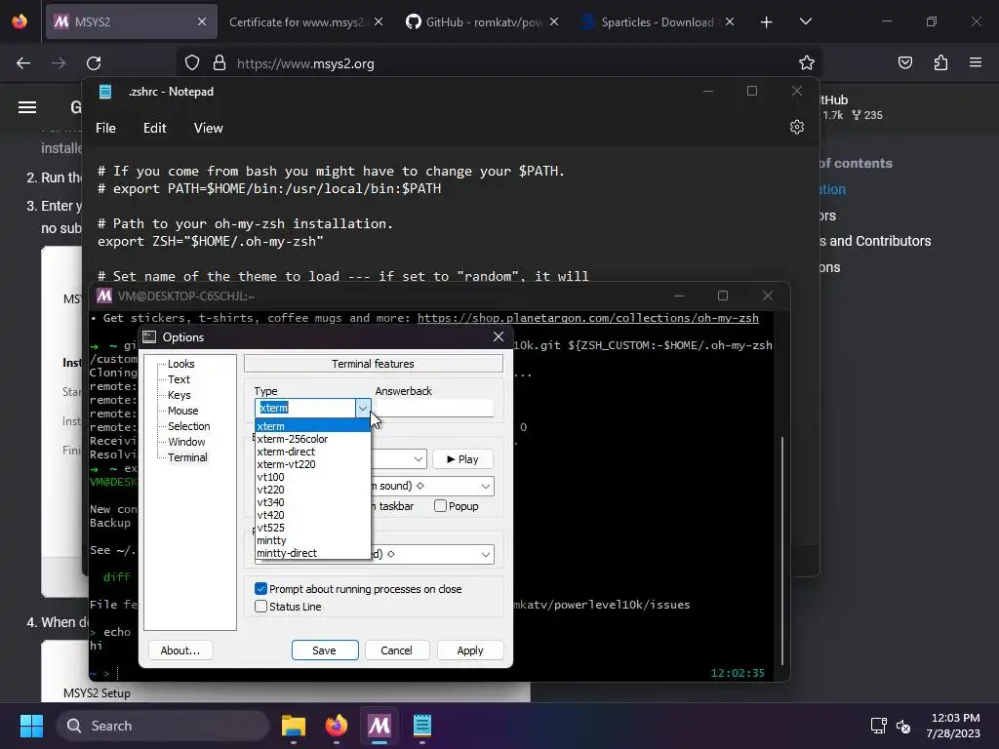Enable the Popup checkbox
This screenshot has height=749, width=999.
(x=457, y=506)
